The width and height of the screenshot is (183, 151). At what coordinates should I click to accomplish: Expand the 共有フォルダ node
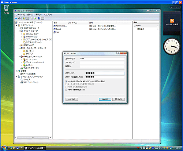pyautogui.click(x=19, y=45)
